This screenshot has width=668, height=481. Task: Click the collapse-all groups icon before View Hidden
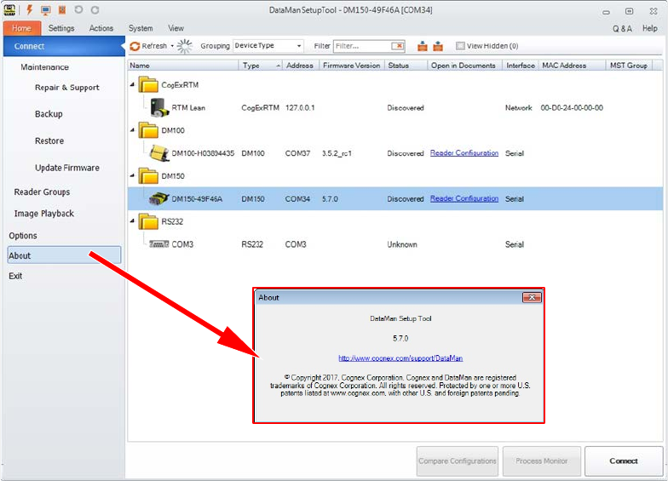pos(438,46)
